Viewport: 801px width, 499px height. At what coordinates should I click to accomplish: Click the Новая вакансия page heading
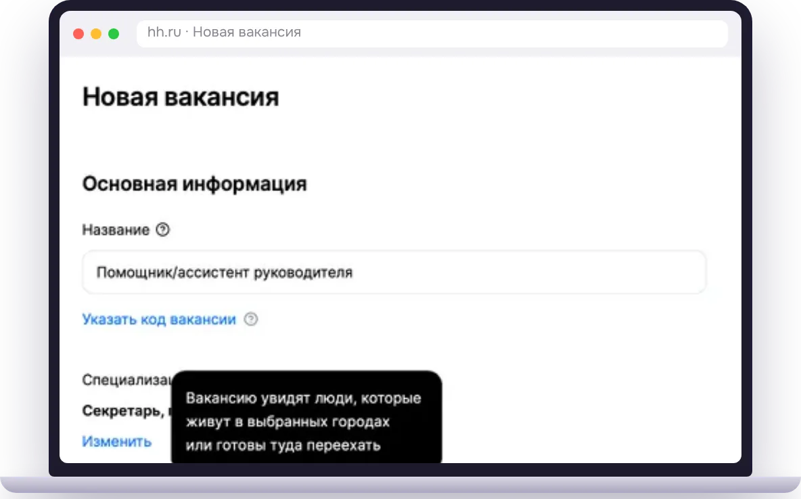pos(181,97)
